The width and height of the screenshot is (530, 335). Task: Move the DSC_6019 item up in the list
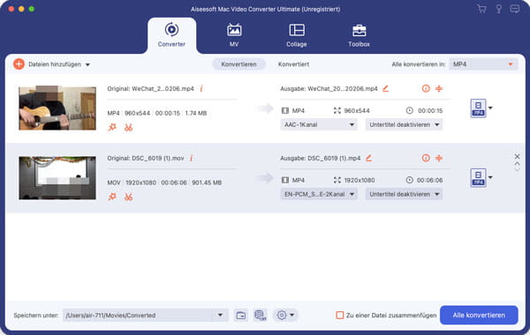coord(517,164)
